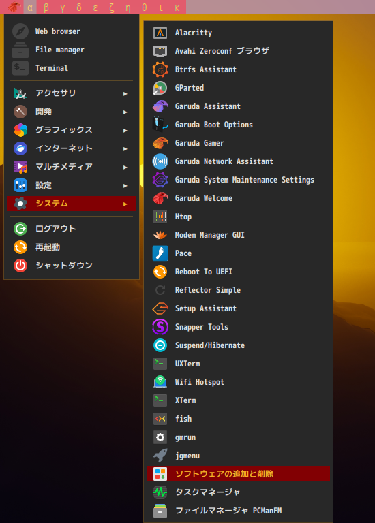
Task: Open Pace footprint icon
Action: tap(160, 253)
